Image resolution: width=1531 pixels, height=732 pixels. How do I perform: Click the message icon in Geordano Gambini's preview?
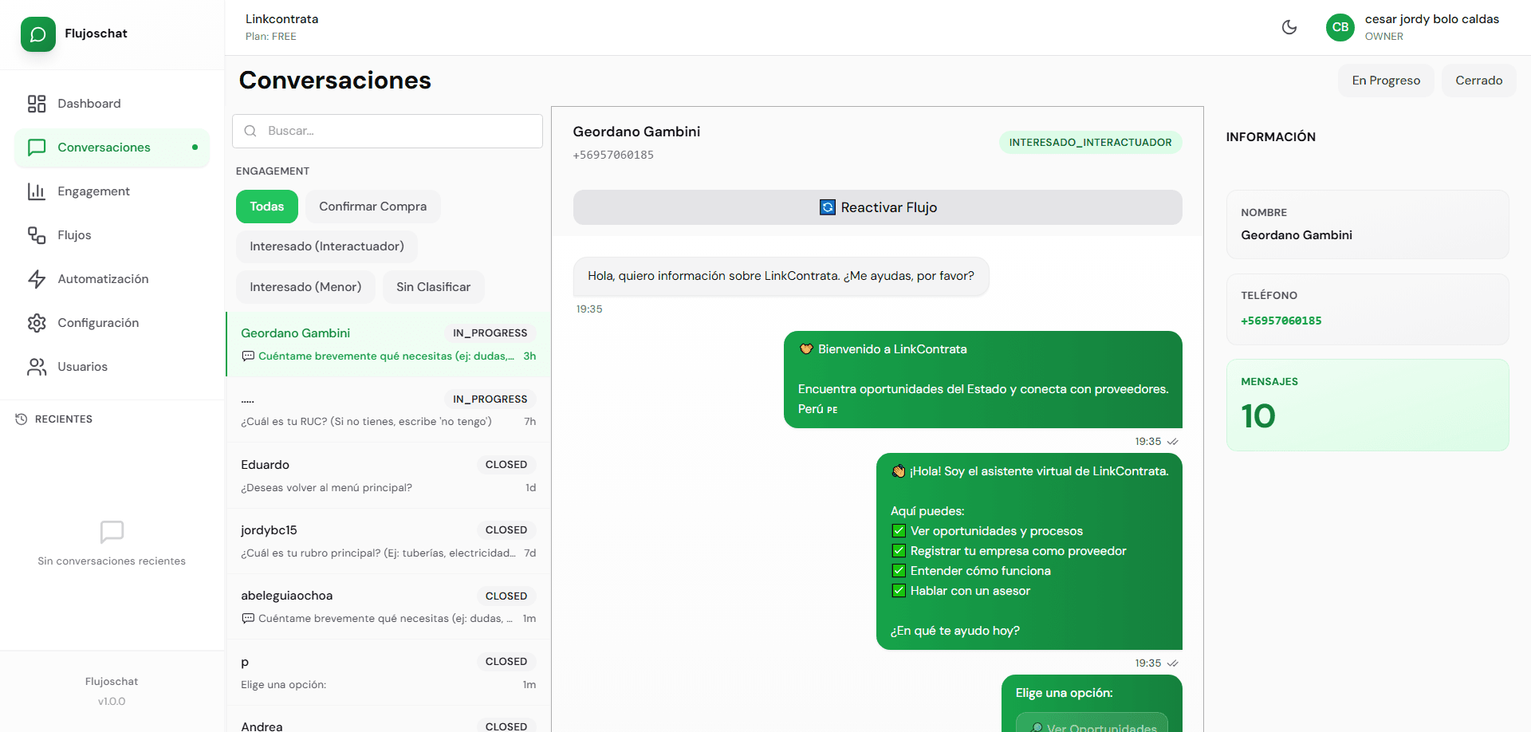click(248, 356)
